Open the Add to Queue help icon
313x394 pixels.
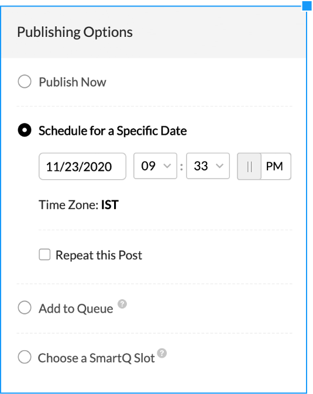[122, 304]
